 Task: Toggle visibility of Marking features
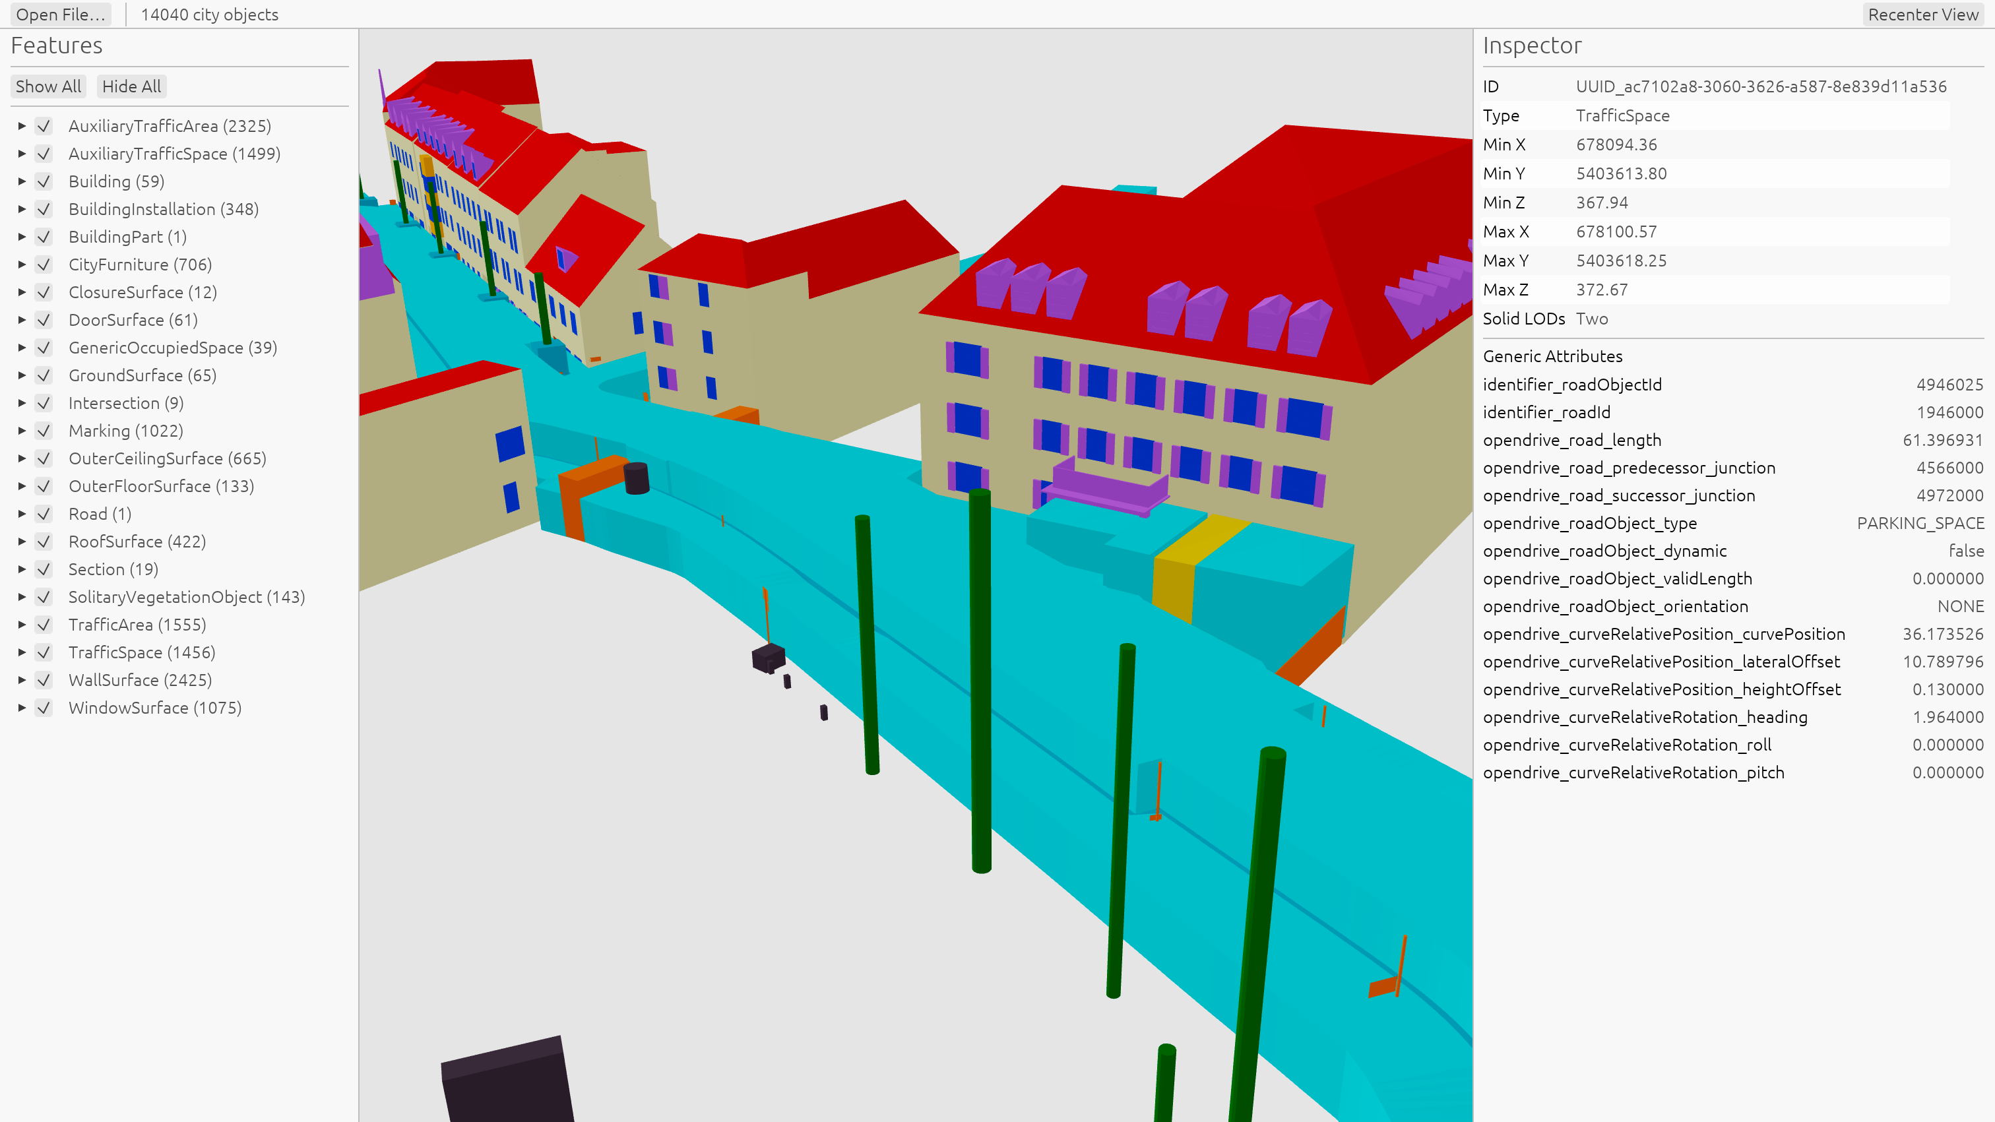click(44, 431)
